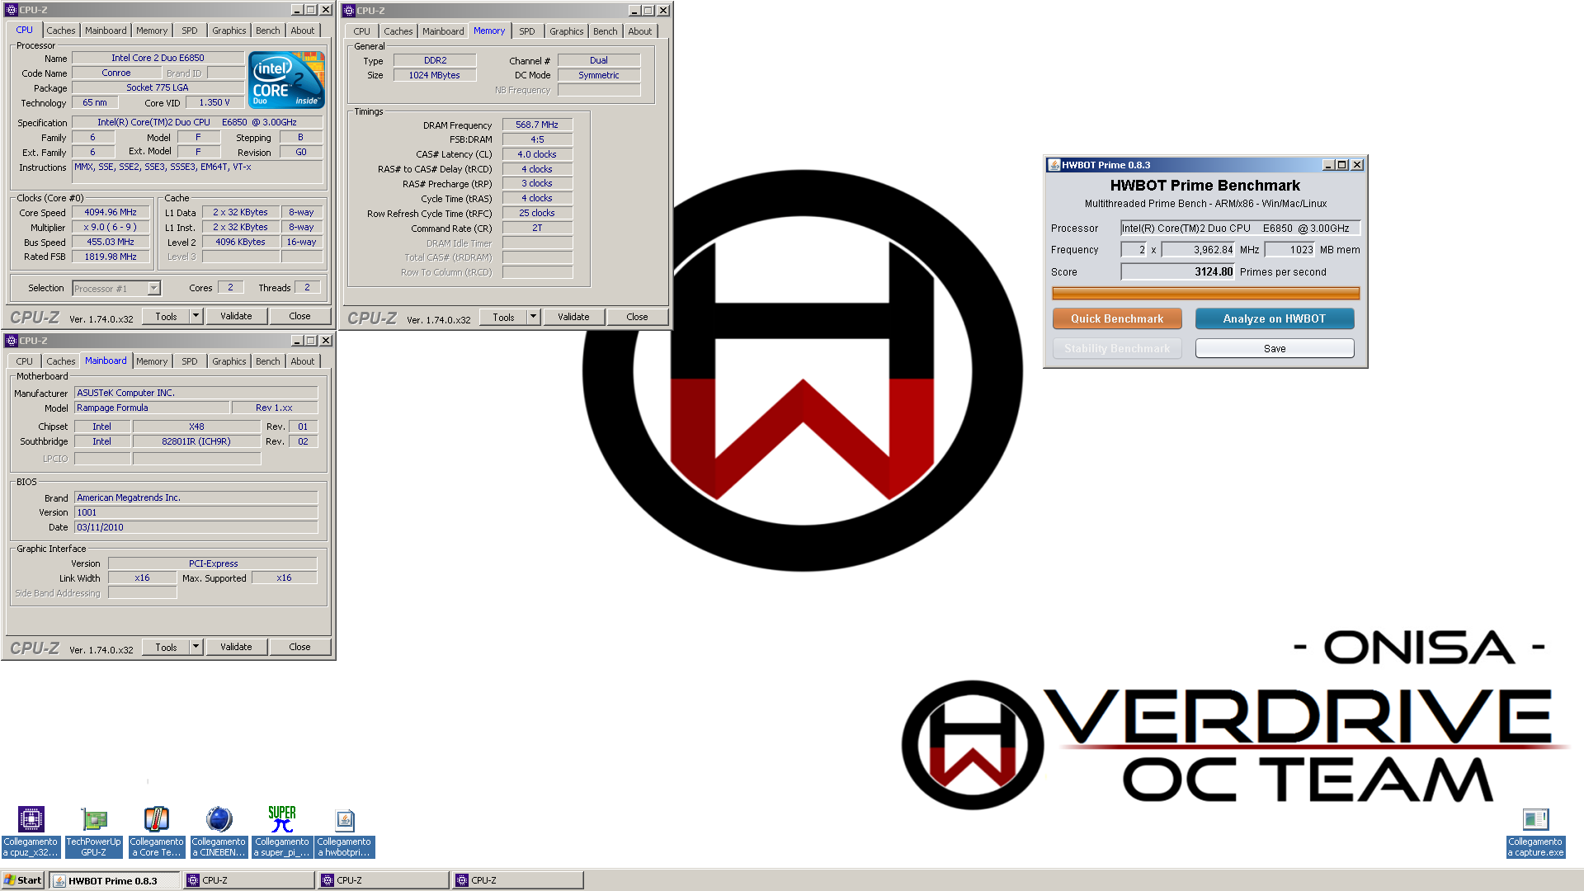Click Close in the Mainboard window

(299, 647)
